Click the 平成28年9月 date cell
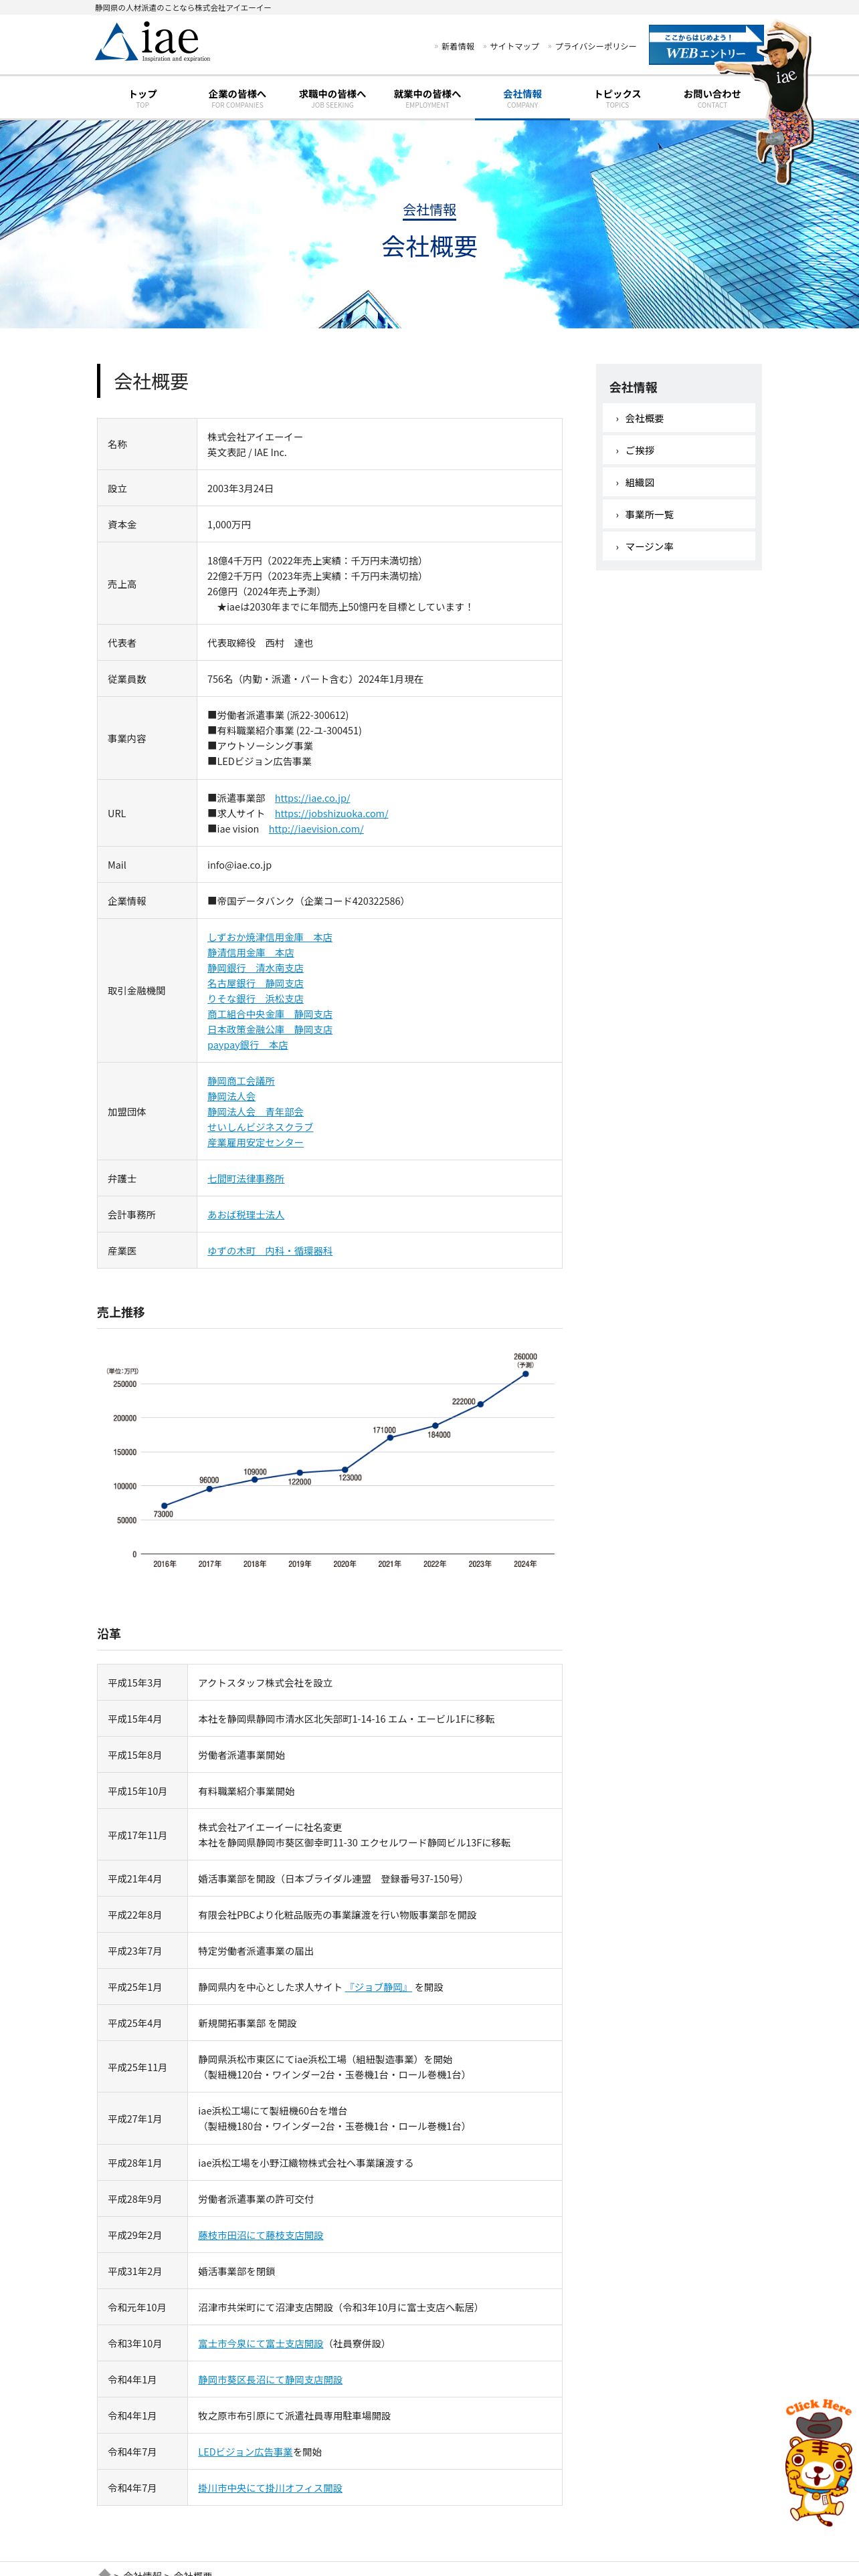Viewport: 859px width, 2576px height. [143, 2199]
